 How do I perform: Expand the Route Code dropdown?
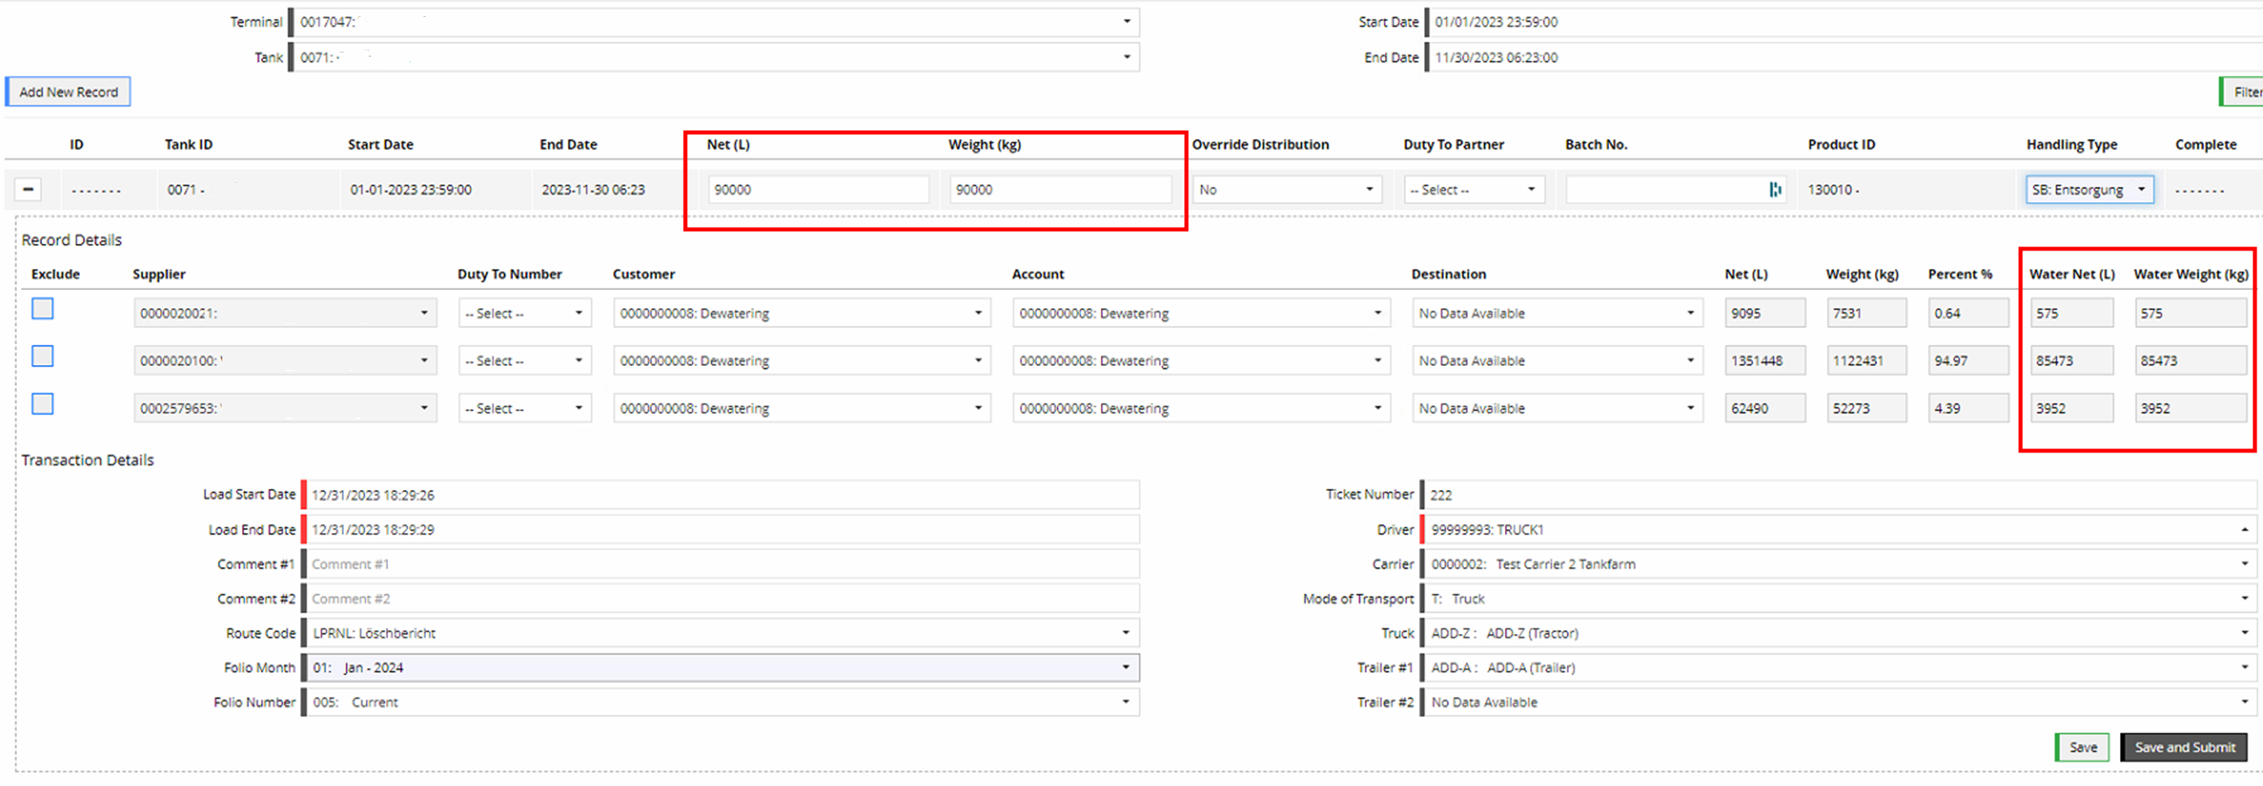pos(720,633)
